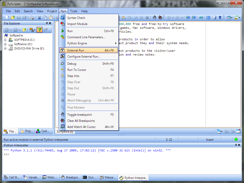Choose Run (Ctrl+F9) menu entry

coord(89,31)
